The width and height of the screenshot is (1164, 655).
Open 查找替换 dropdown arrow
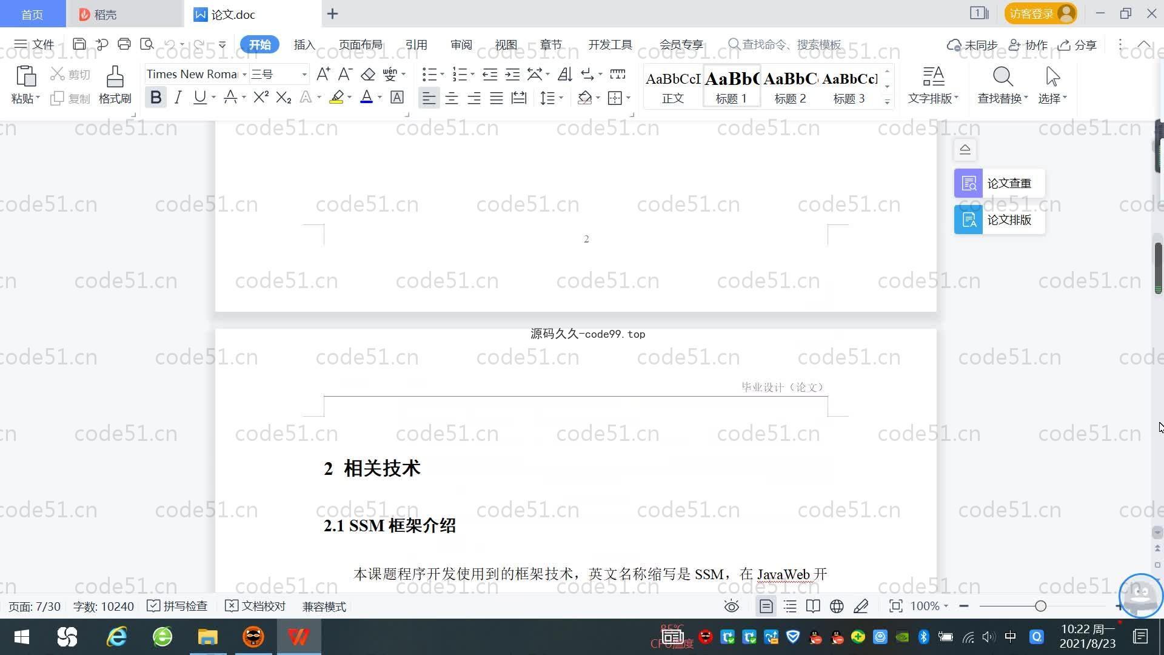(1026, 98)
